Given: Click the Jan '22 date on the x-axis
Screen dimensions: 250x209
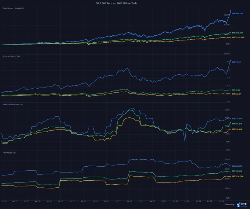Looking at the screenshot, I should (129, 201).
